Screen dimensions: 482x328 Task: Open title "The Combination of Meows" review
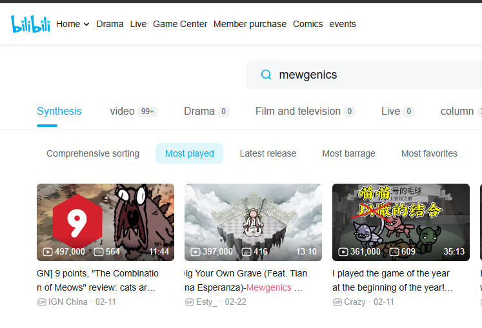pos(97,280)
